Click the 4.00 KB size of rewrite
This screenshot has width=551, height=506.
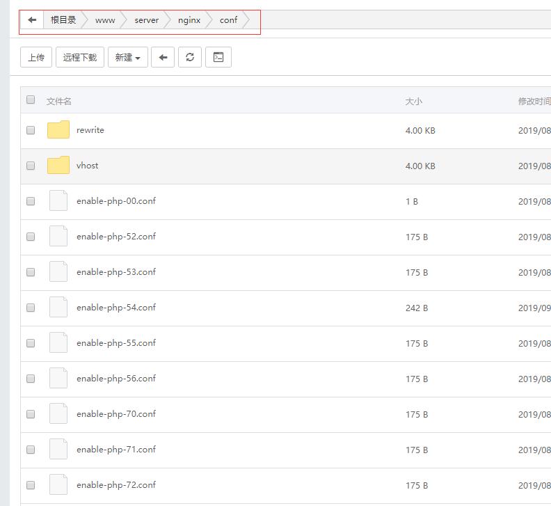[420, 130]
